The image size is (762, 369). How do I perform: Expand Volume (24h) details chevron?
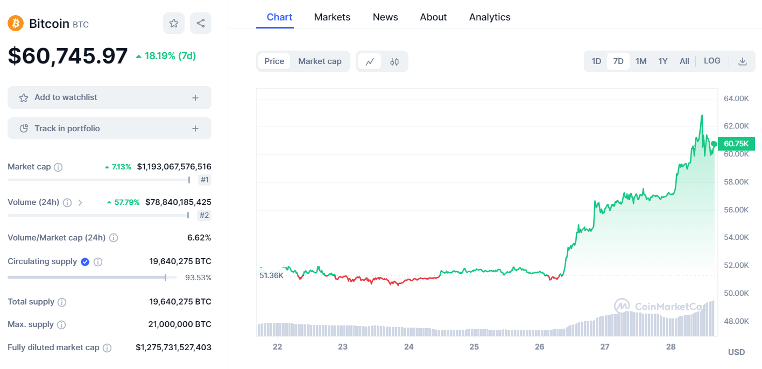point(80,203)
